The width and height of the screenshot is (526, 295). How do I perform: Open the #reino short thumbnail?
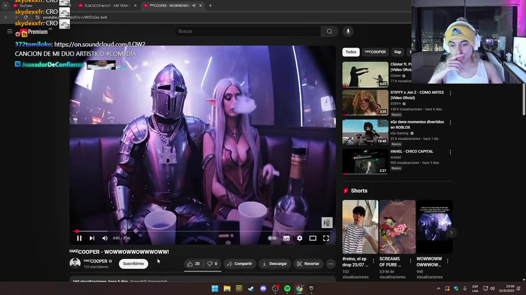click(x=360, y=227)
